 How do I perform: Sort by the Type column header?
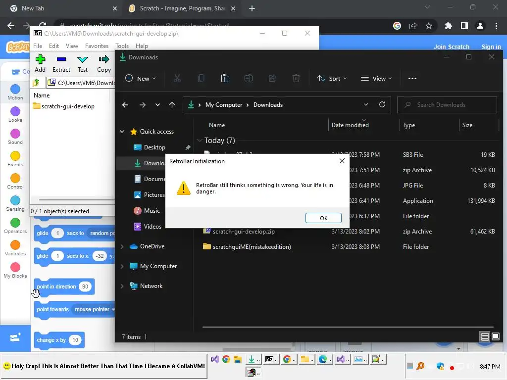click(408, 125)
